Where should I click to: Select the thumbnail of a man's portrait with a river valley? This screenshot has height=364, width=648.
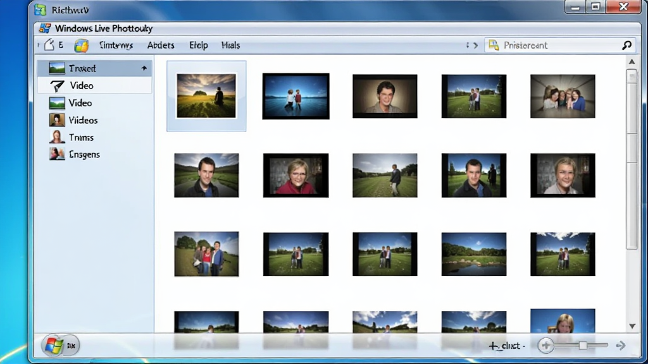pyautogui.click(x=206, y=176)
